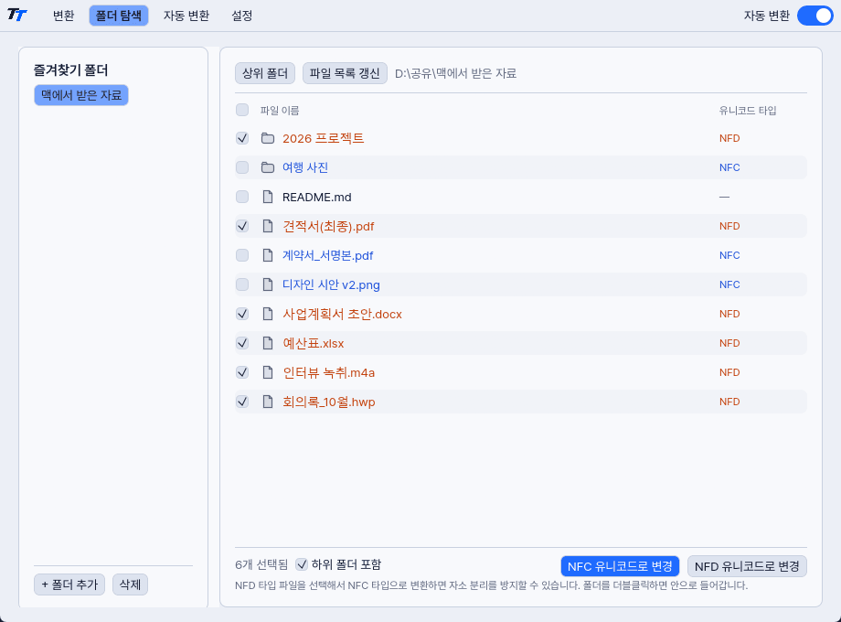Screen dimensions: 841x622
Task: Click the file icon next to 회의록_10월.hwp
Action: [268, 402]
